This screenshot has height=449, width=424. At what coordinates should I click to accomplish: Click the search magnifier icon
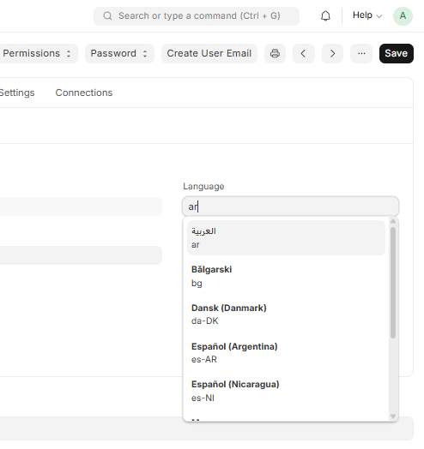[x=107, y=15]
